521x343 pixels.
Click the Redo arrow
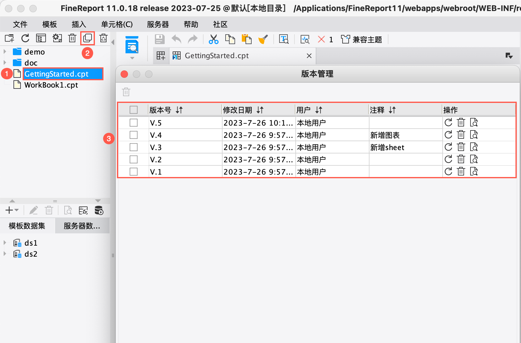coord(193,39)
